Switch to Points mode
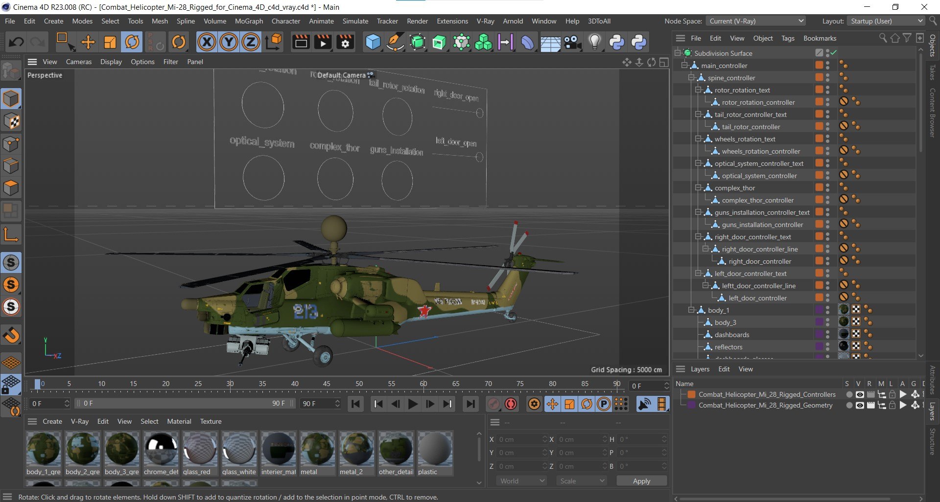This screenshot has width=940, height=502. coord(11,144)
